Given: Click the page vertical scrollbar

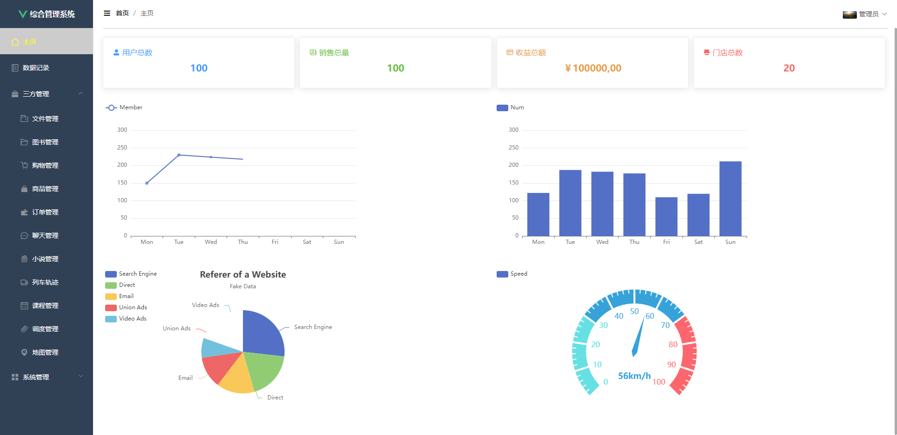Looking at the screenshot, I should pyautogui.click(x=895, y=231).
